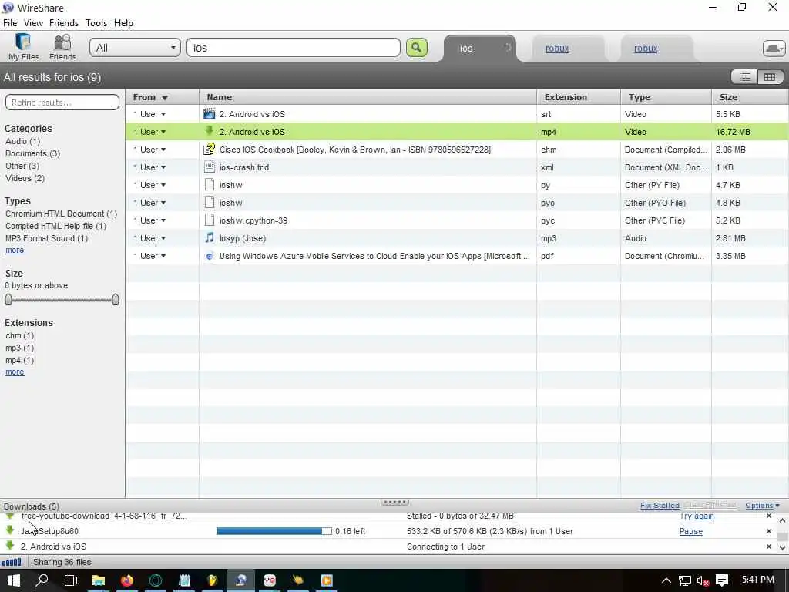The image size is (789, 592).
Task: Cancel the JavaSetup8u60 download with X
Action: click(768, 531)
